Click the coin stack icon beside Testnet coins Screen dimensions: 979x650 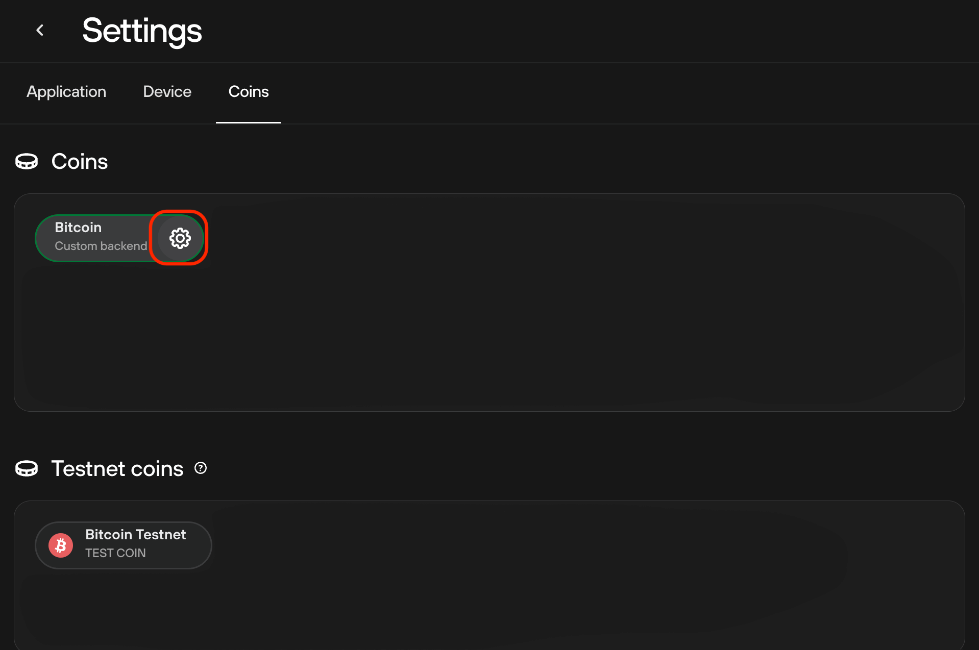click(x=27, y=469)
